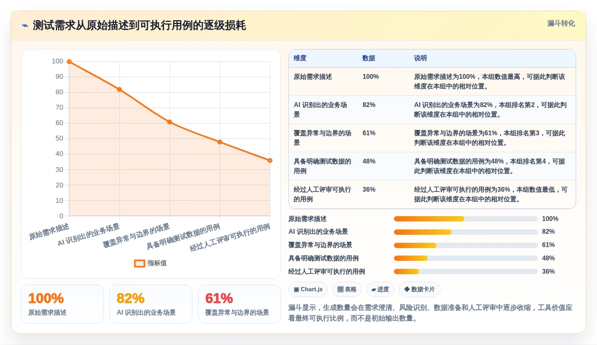Click the 说明 table column header
The height and width of the screenshot is (345, 597).
coord(421,58)
